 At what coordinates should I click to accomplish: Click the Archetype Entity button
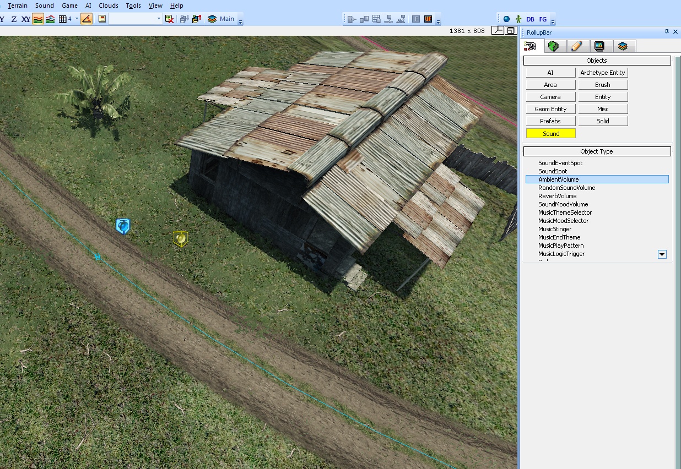pyautogui.click(x=603, y=73)
